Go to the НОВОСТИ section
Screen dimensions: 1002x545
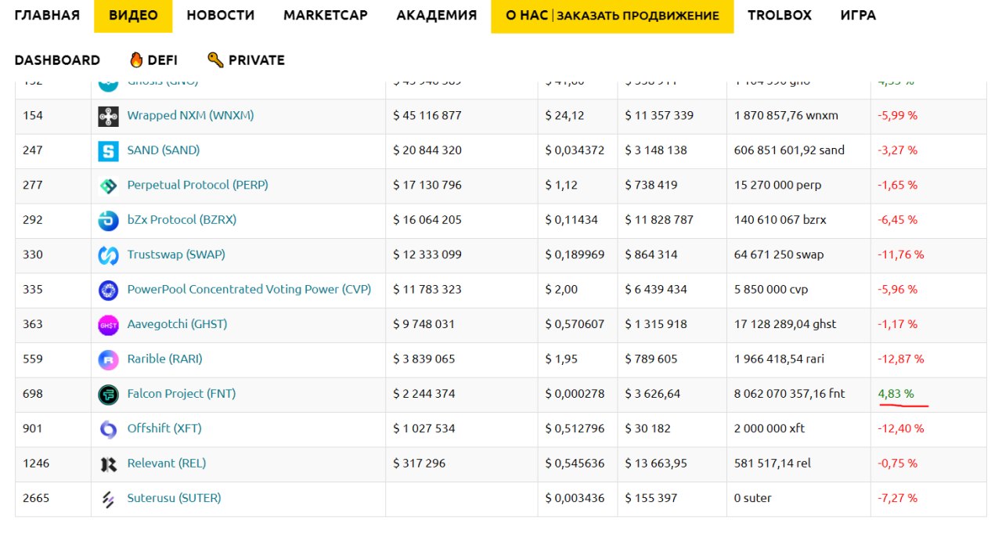(x=221, y=15)
